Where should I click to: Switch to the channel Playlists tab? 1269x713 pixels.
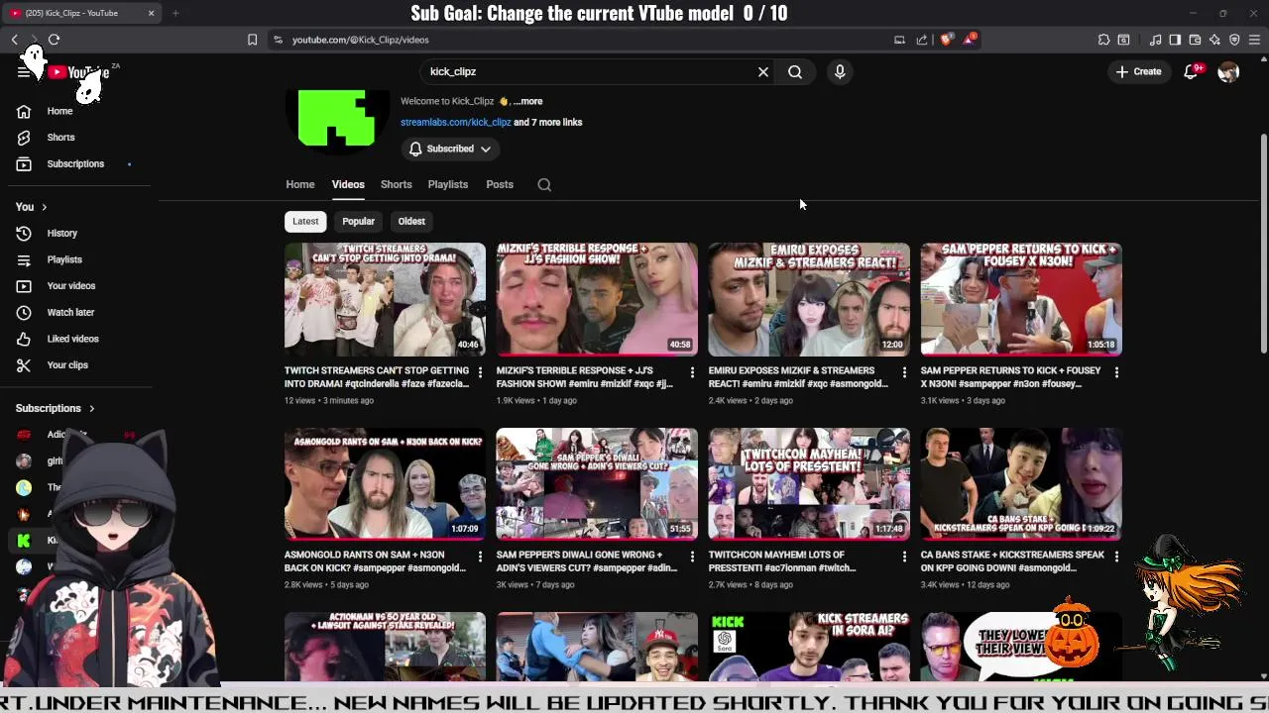(x=448, y=184)
